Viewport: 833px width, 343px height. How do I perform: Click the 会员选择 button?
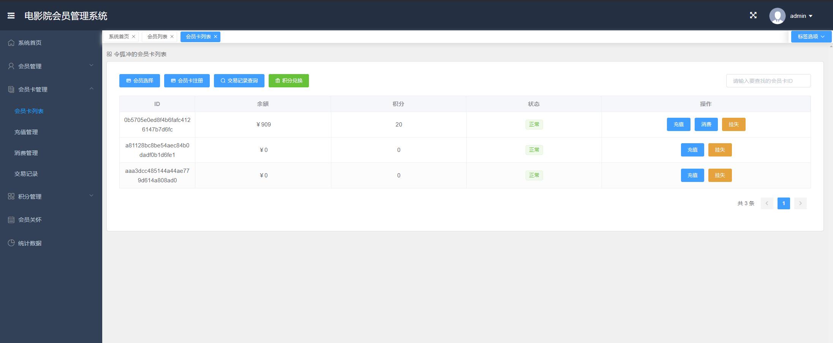(x=139, y=81)
